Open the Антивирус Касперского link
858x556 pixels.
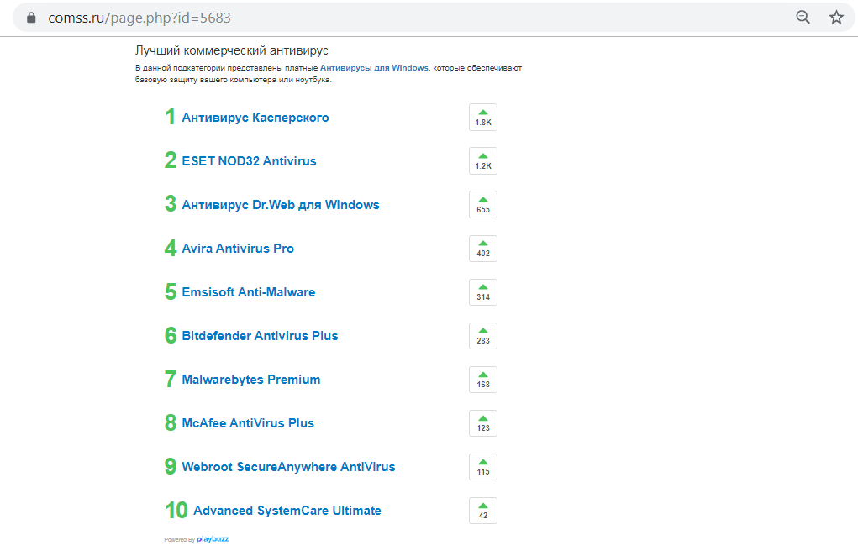tap(255, 118)
